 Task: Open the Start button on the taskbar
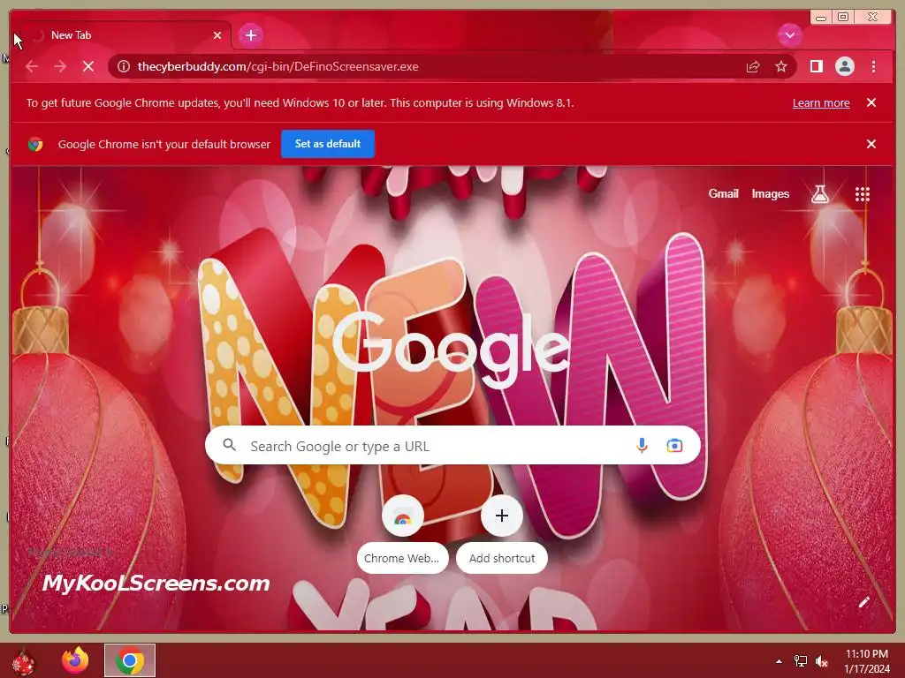[23, 661]
